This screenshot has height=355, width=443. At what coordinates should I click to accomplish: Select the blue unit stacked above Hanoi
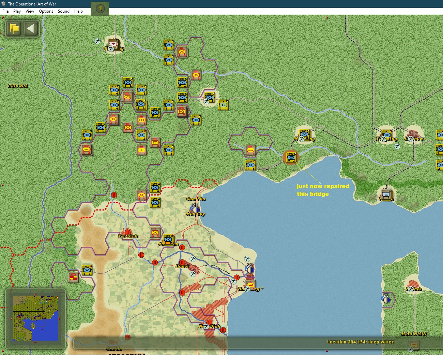coord(168,240)
